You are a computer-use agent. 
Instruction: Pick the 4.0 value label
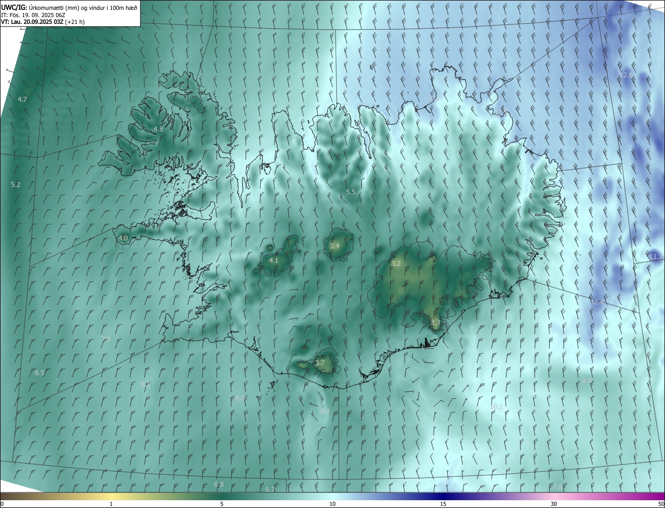click(x=123, y=238)
